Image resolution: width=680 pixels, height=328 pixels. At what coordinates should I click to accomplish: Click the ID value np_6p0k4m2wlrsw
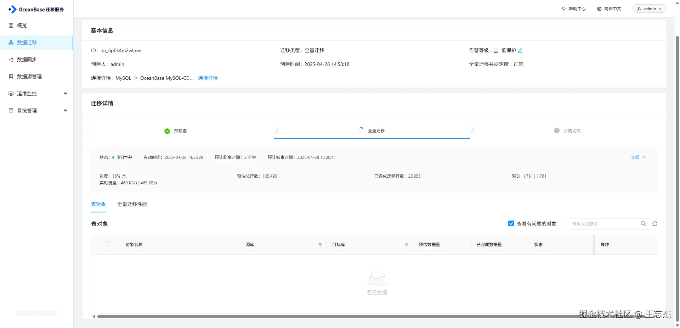120,51
